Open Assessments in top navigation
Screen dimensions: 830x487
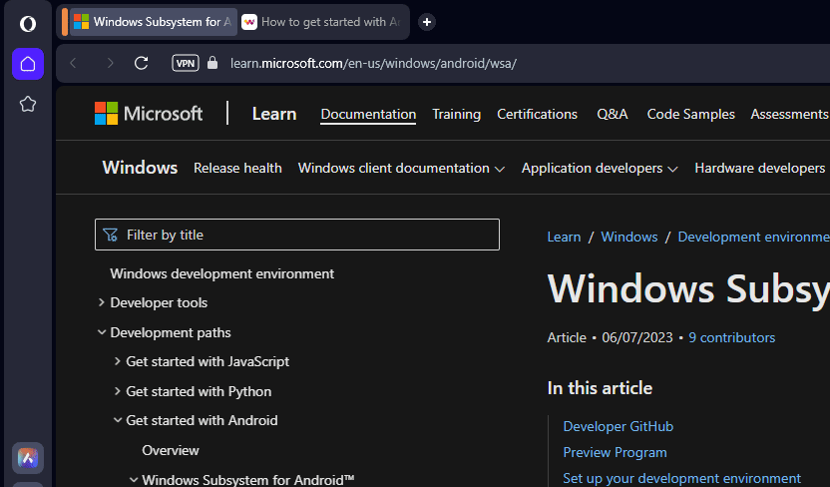tap(789, 115)
